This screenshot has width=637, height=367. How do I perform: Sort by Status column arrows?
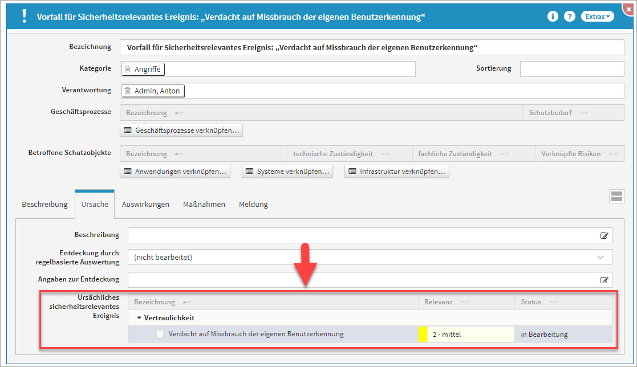point(554,302)
